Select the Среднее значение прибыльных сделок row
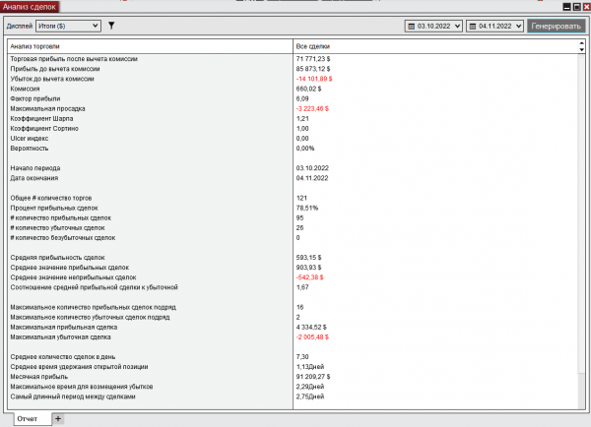 pos(69,268)
